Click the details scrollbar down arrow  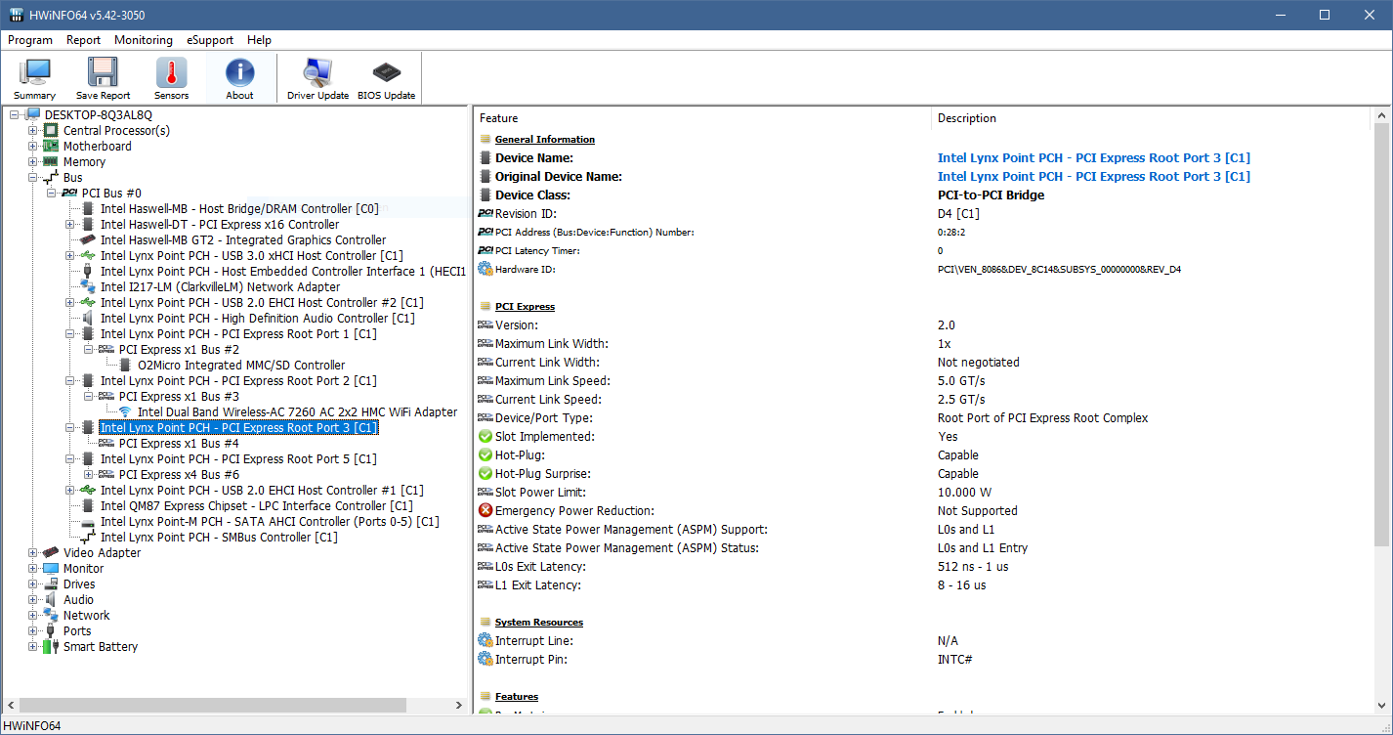tap(1381, 707)
